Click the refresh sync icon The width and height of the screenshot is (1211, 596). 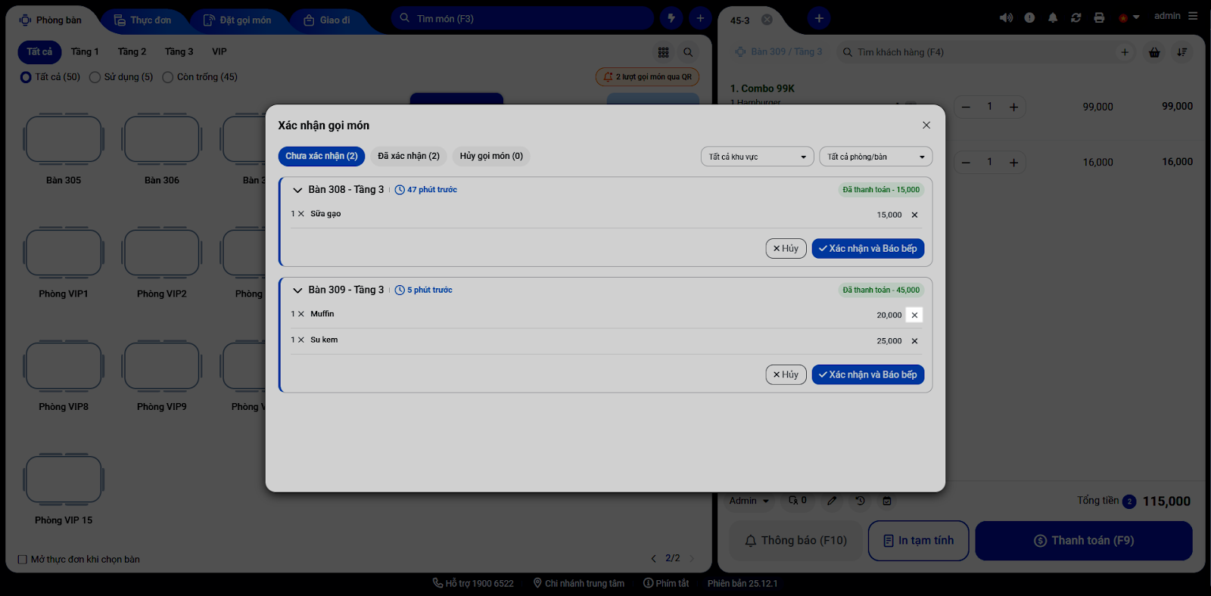coord(1076,17)
